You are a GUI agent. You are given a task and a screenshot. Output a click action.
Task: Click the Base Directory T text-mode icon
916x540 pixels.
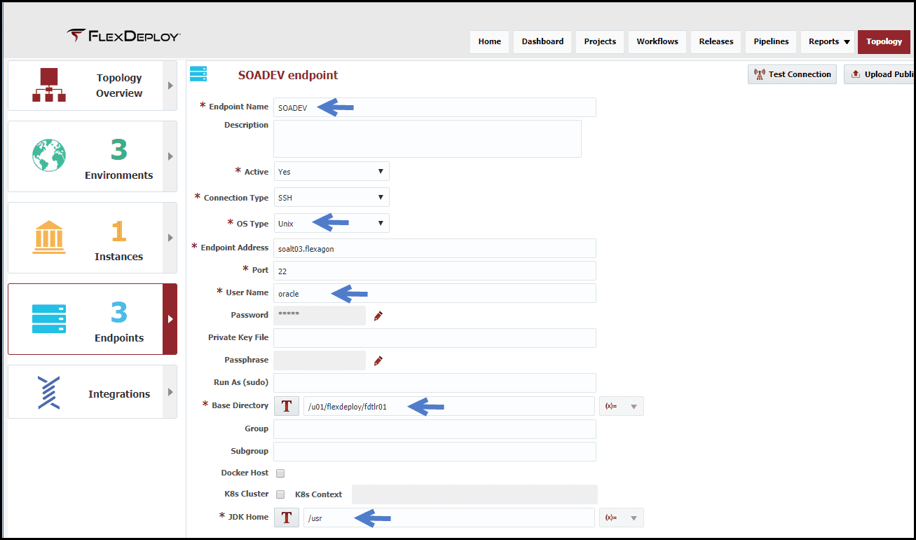coord(286,406)
